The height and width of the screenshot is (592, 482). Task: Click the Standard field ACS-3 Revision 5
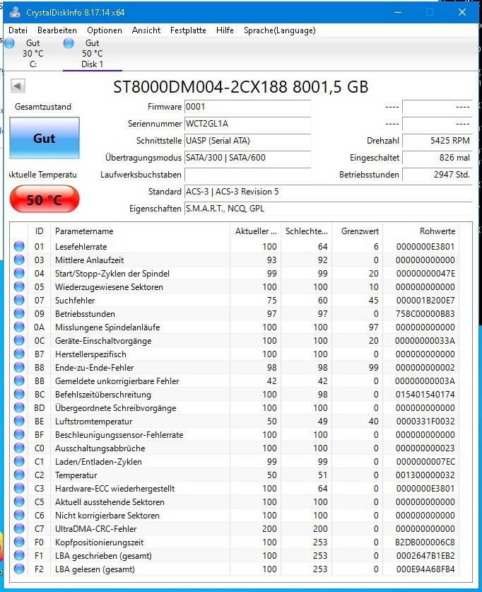coord(328,192)
